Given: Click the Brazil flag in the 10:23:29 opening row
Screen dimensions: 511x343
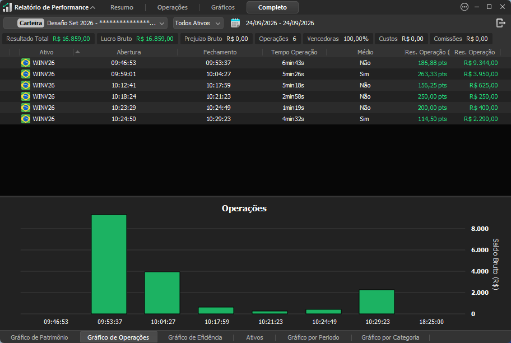Looking at the screenshot, I should tap(26, 108).
